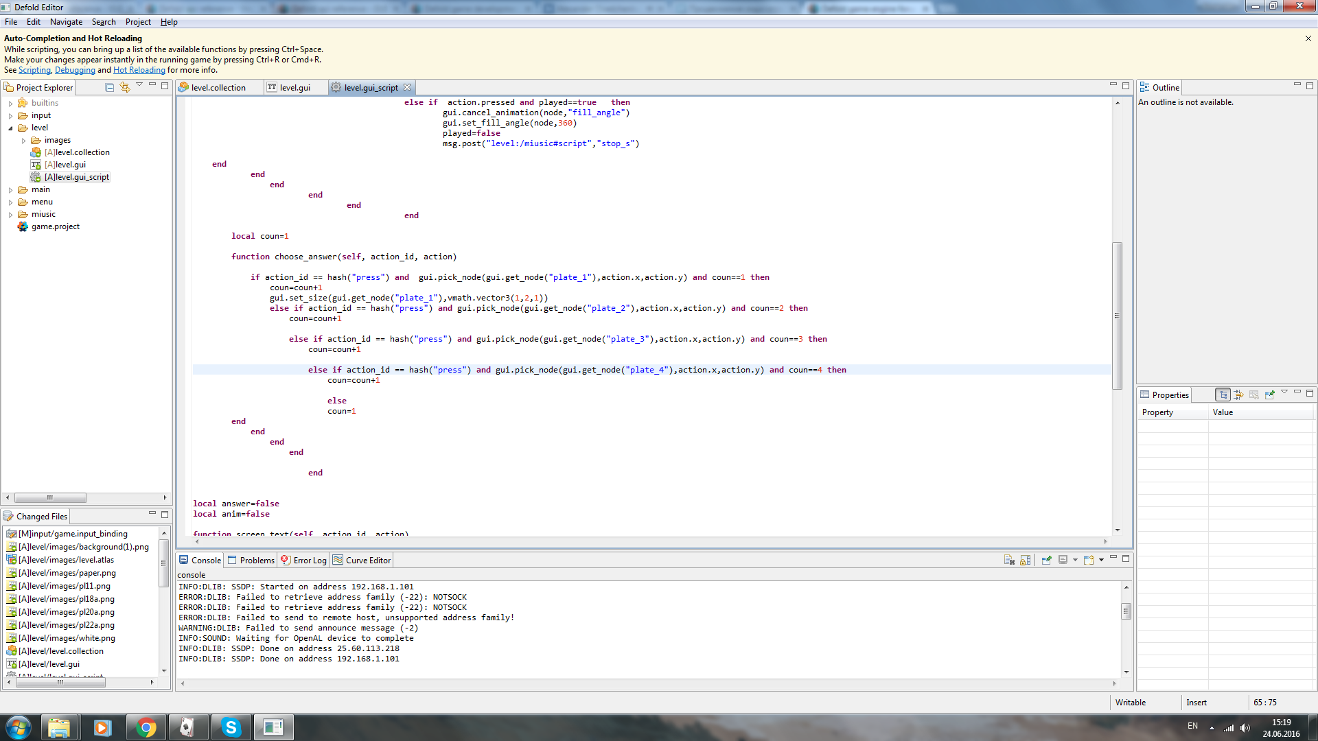The height and width of the screenshot is (741, 1318).
Task: Switch to the Error Log tab
Action: click(304, 561)
